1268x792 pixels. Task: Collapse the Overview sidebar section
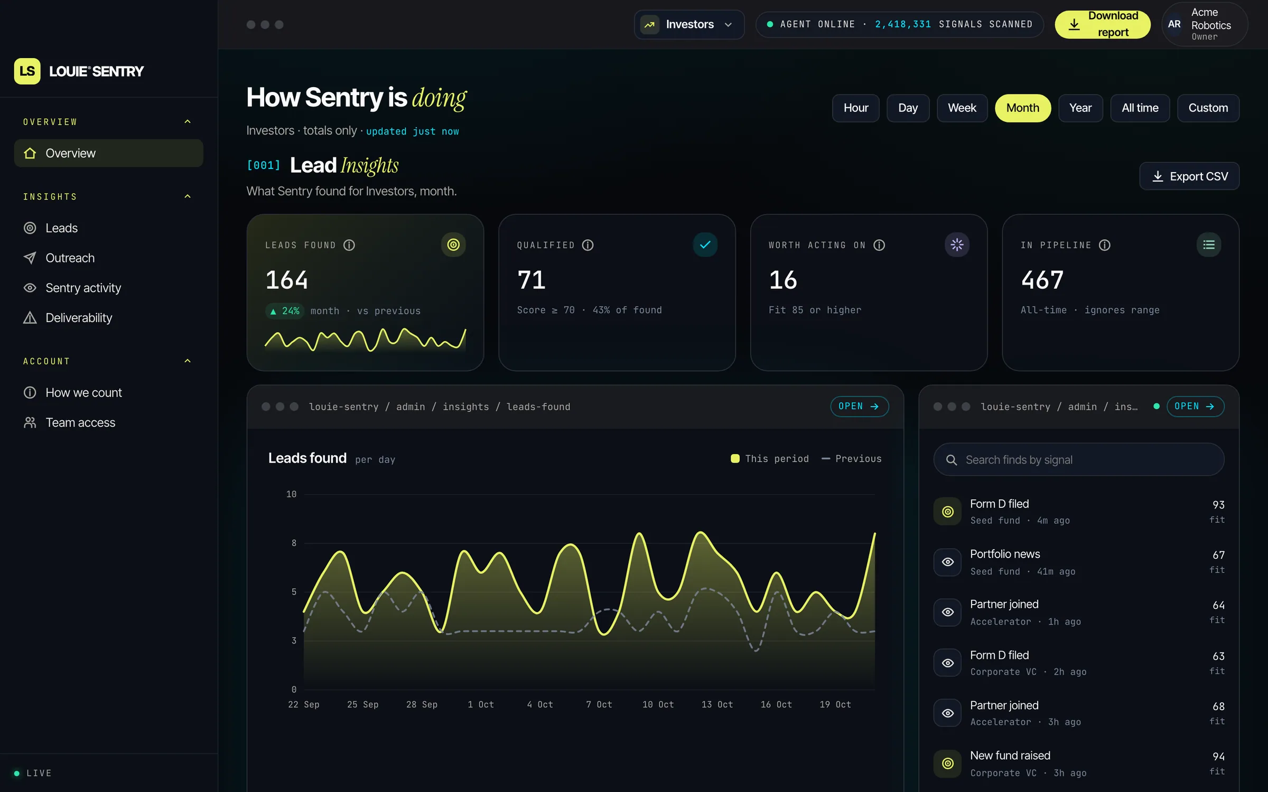point(187,122)
